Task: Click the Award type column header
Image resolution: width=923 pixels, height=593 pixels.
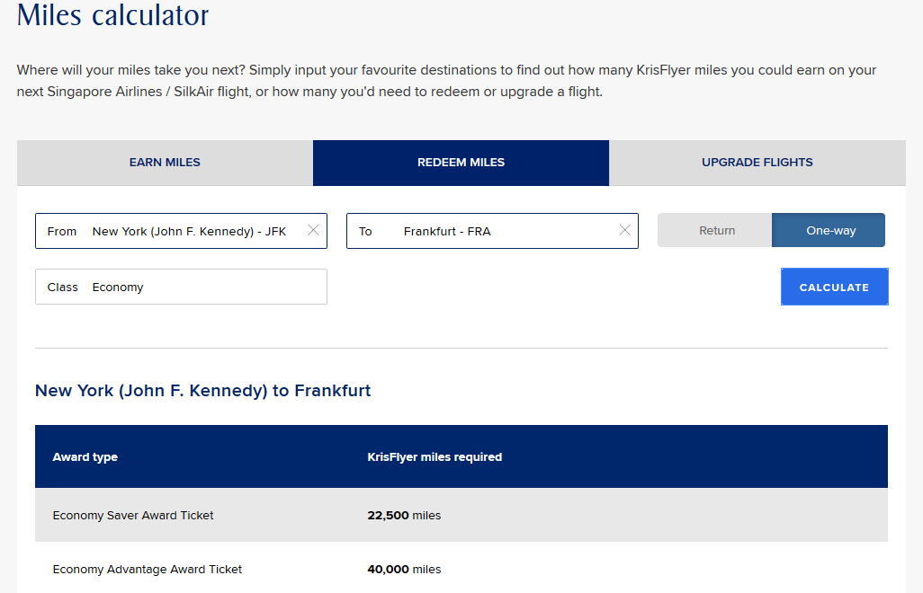Action: [x=85, y=457]
